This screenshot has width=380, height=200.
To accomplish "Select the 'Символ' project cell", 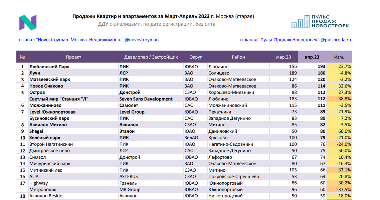I will tap(73, 157).
